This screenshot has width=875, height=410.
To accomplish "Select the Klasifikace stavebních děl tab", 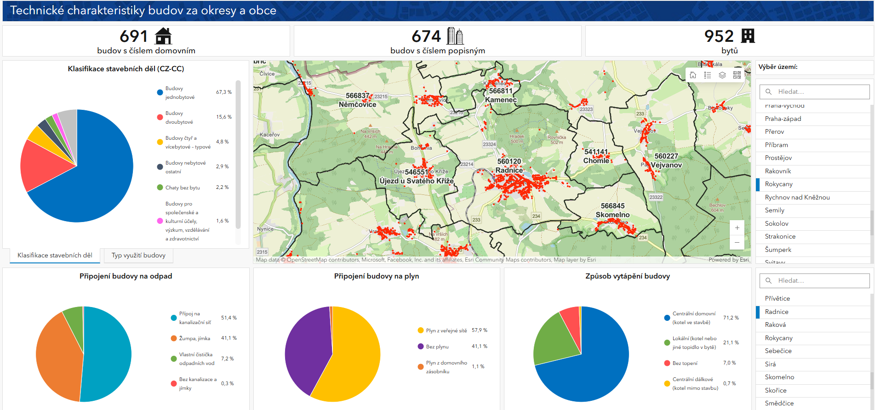I will (55, 256).
